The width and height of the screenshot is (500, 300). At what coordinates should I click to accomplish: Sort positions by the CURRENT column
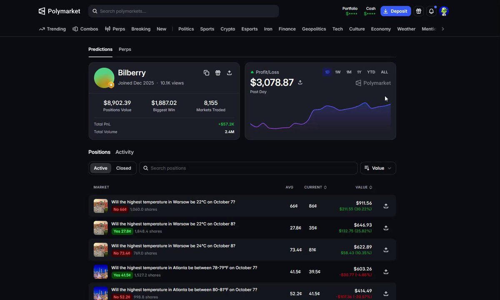coord(315,187)
